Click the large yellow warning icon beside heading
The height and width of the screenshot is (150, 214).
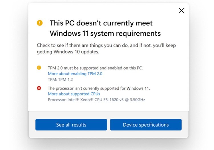pyautogui.click(x=40, y=23)
